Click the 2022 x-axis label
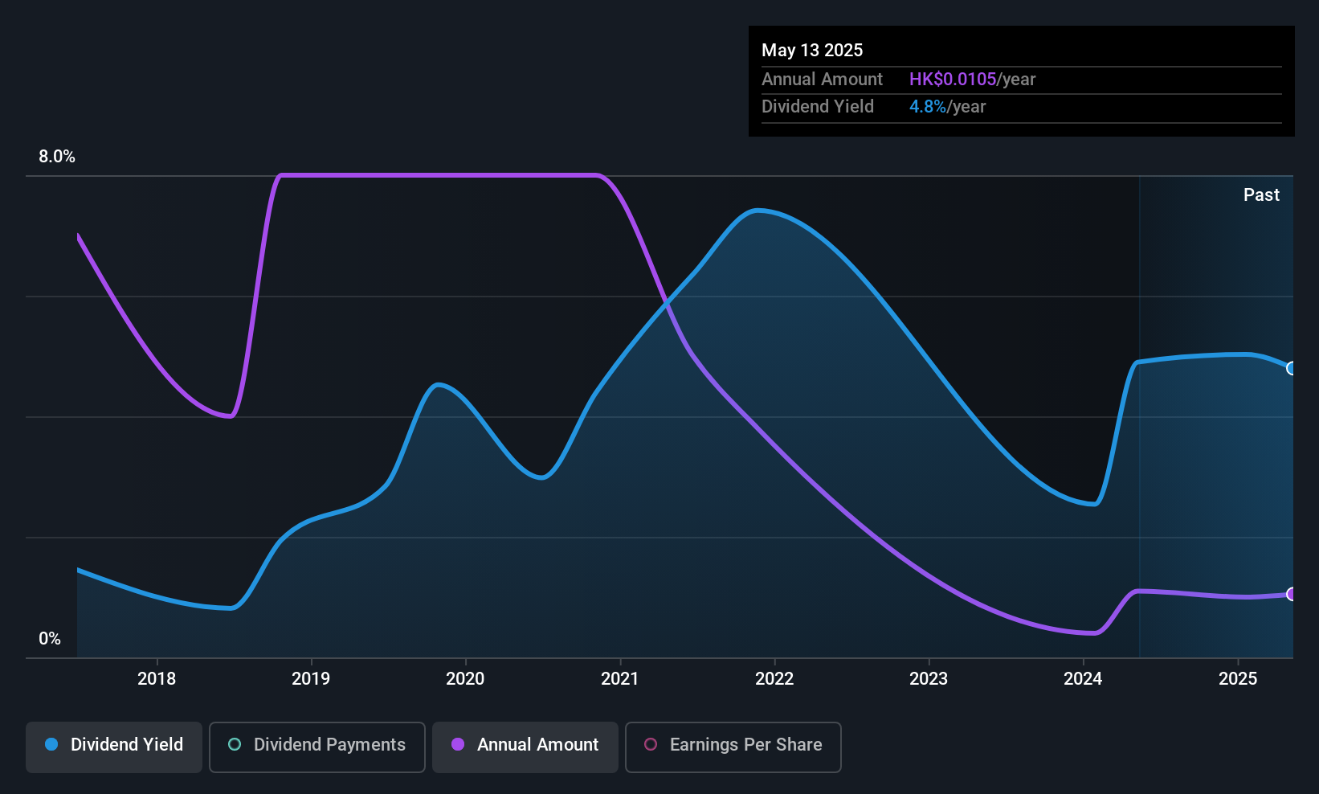The width and height of the screenshot is (1319, 794). coord(774,679)
